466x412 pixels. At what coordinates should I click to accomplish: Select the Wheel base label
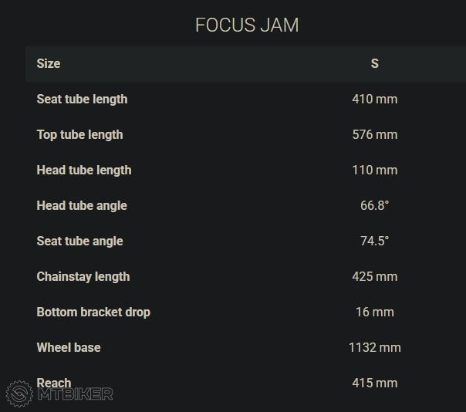(68, 347)
